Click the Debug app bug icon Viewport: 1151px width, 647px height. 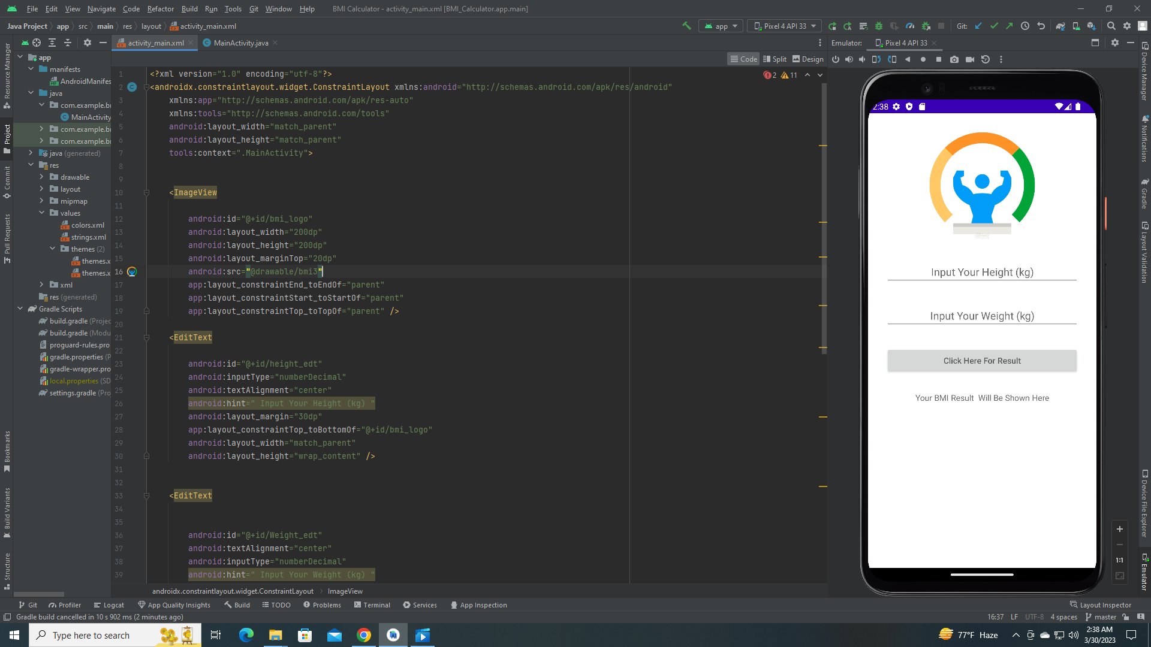click(879, 26)
